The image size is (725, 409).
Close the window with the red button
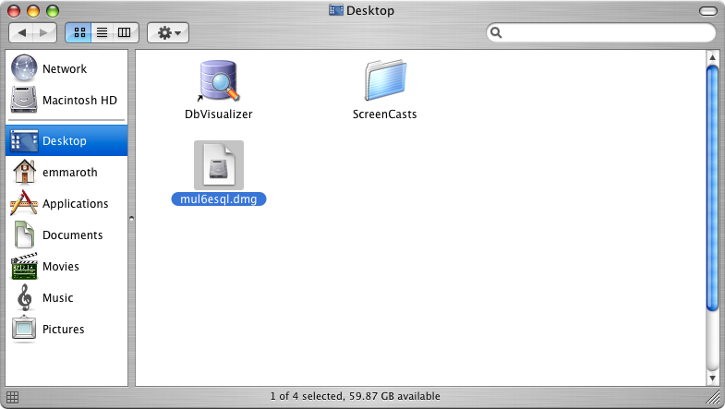(x=14, y=11)
